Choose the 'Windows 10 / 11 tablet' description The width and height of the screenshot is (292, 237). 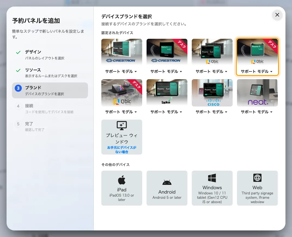click(212, 197)
